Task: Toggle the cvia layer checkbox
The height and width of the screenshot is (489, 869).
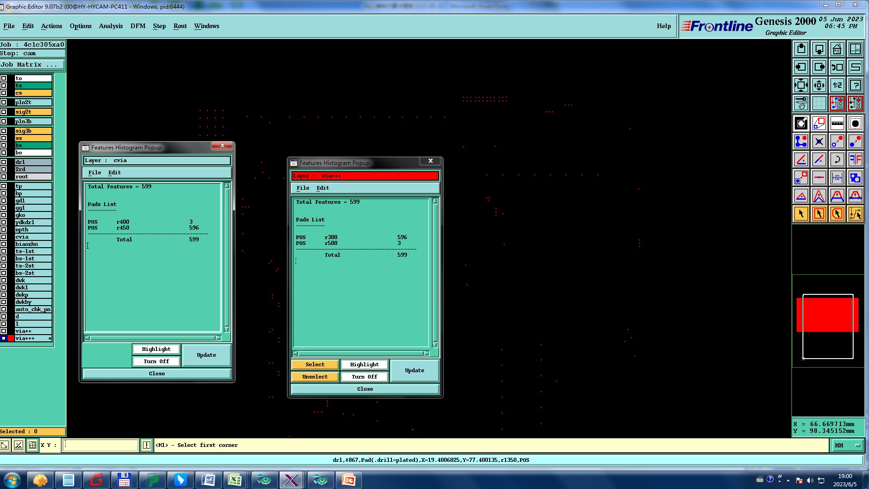Action: tap(4, 237)
